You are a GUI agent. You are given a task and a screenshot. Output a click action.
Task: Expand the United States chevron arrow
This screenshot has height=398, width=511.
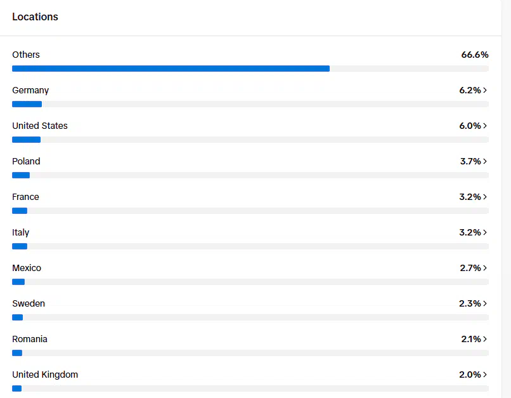pyautogui.click(x=485, y=126)
